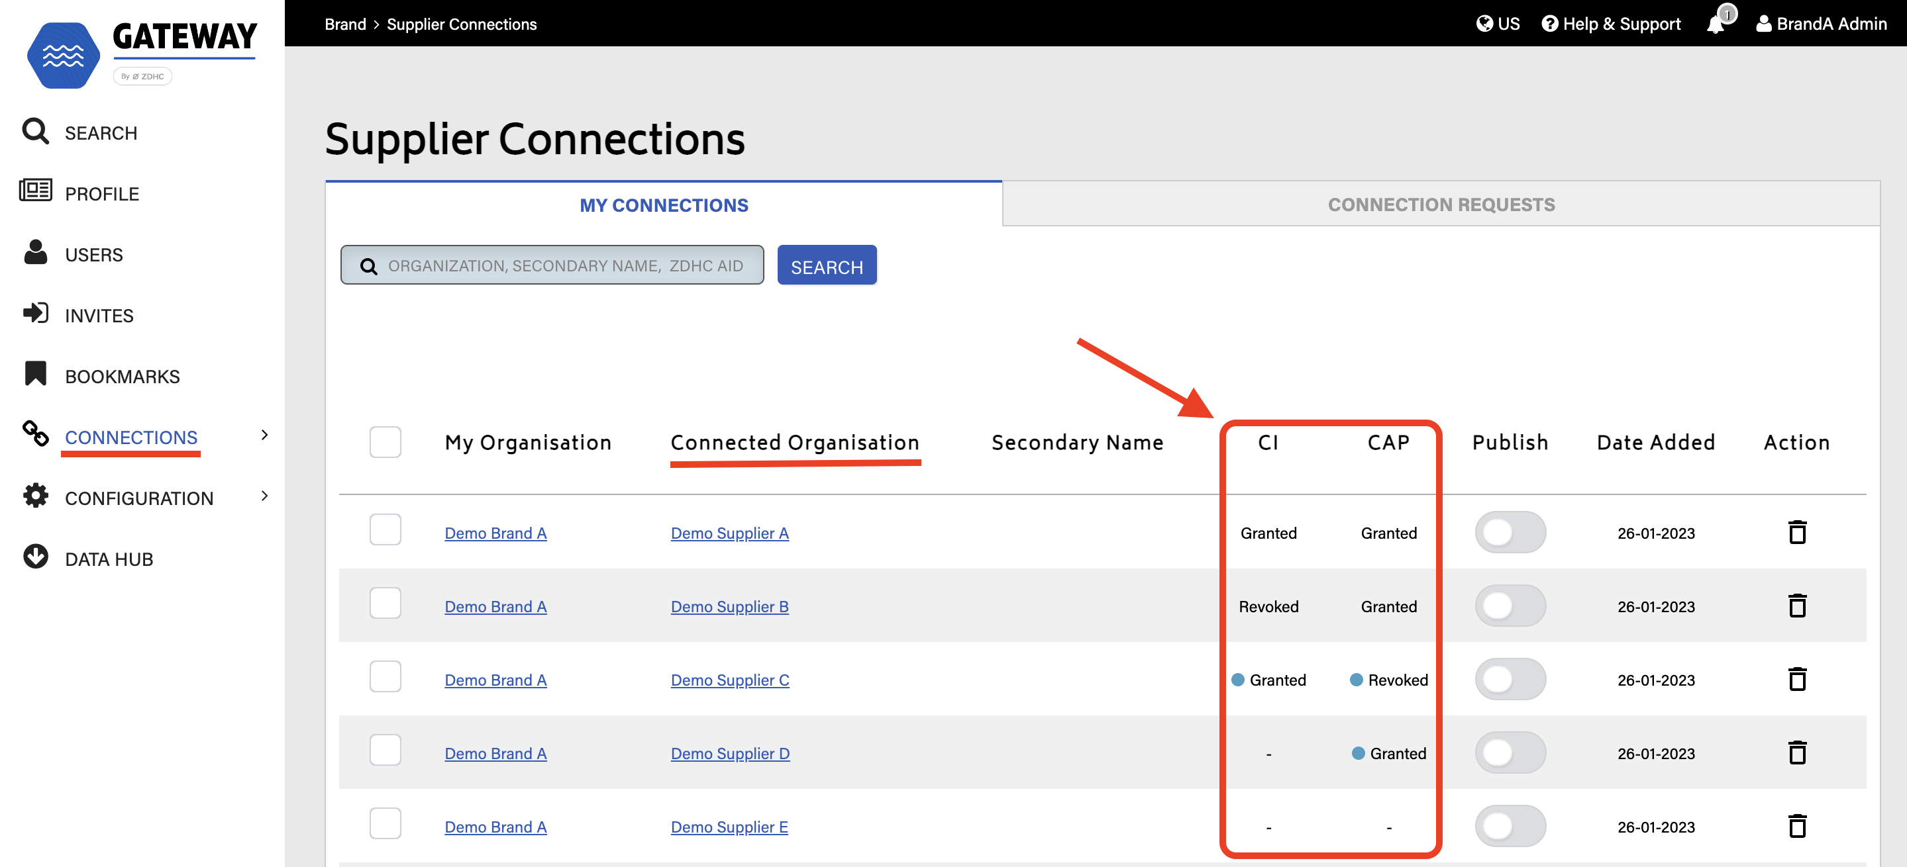Enable the Publish switch for Demo Supplier E

coord(1510,825)
